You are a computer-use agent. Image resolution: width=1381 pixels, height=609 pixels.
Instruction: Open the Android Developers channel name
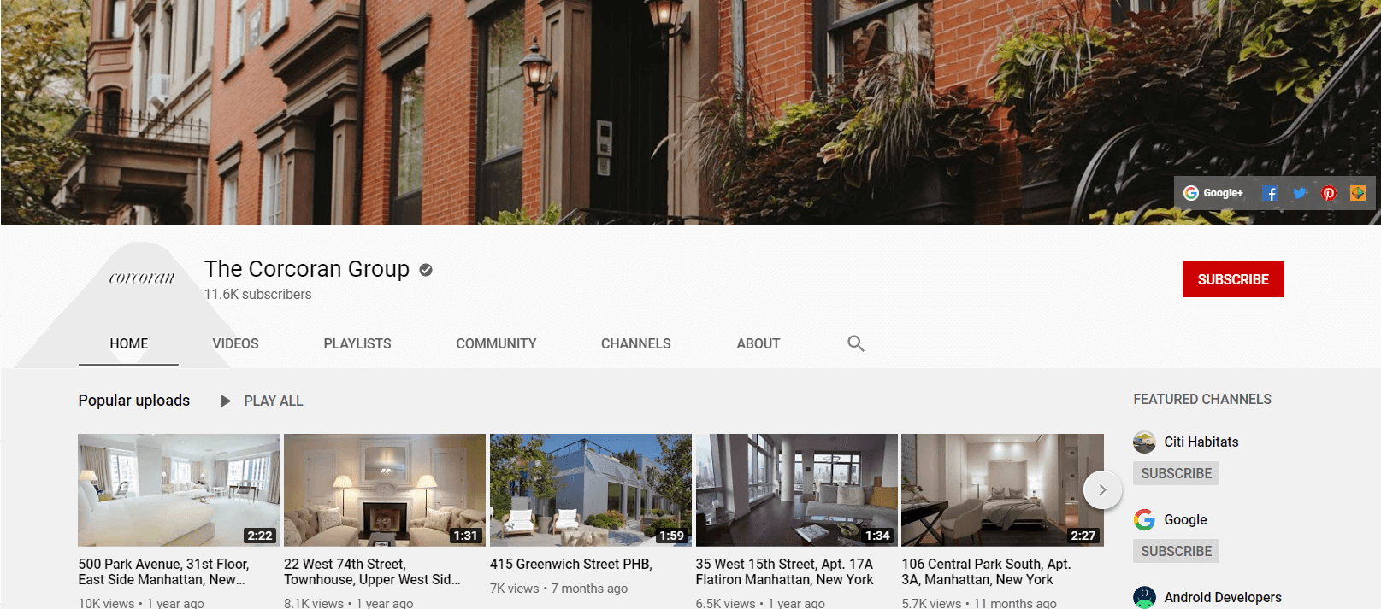pos(1223,597)
